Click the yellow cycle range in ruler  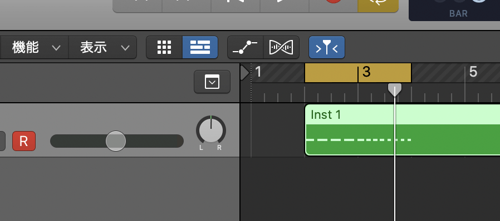click(358, 73)
